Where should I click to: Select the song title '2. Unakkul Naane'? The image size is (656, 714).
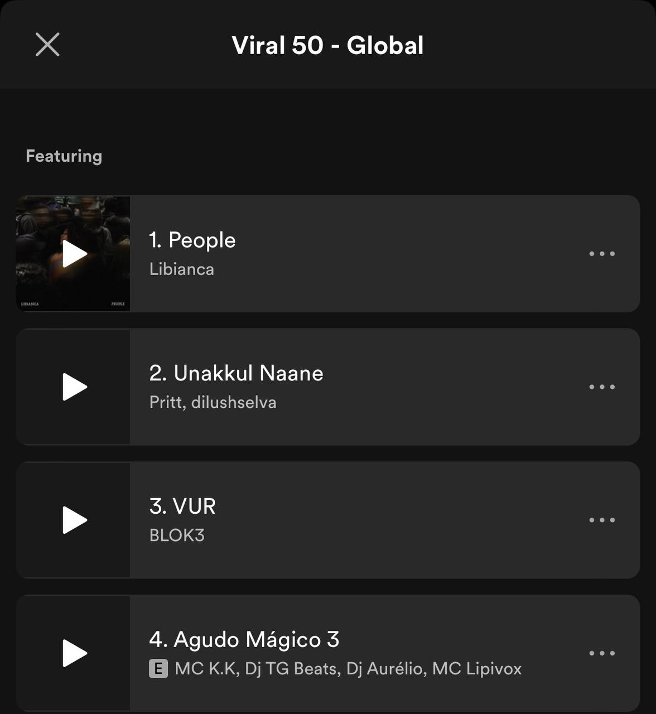(x=237, y=373)
